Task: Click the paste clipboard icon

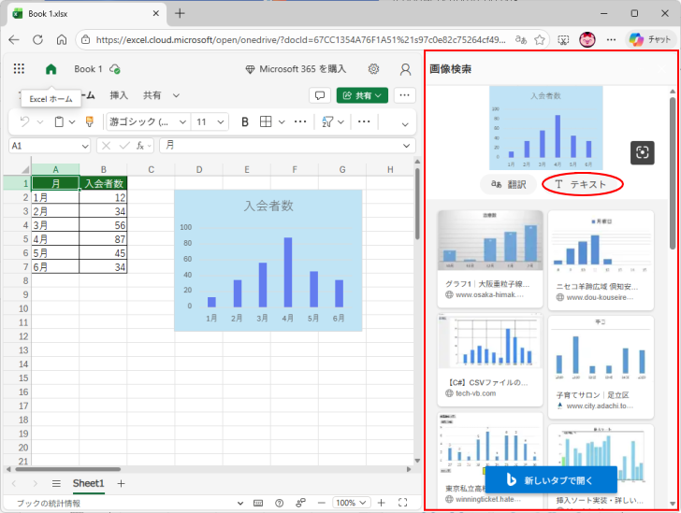Action: (x=59, y=121)
